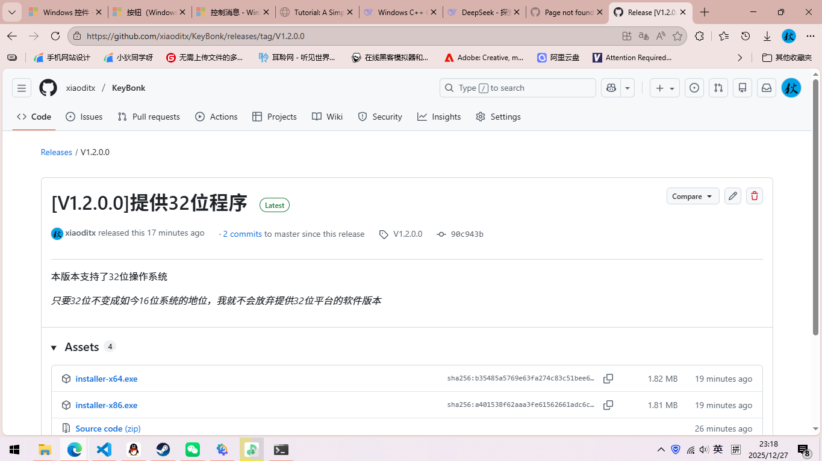Edit the release using the pencil icon
Screen dimensions: 822x461
732,196
